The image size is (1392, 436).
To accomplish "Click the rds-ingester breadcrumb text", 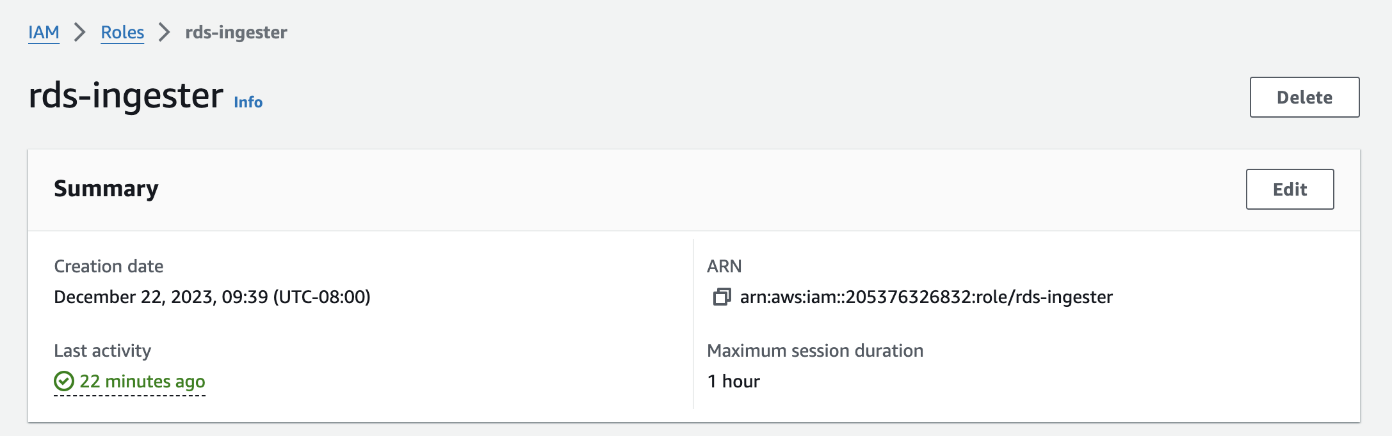I will click(x=236, y=32).
